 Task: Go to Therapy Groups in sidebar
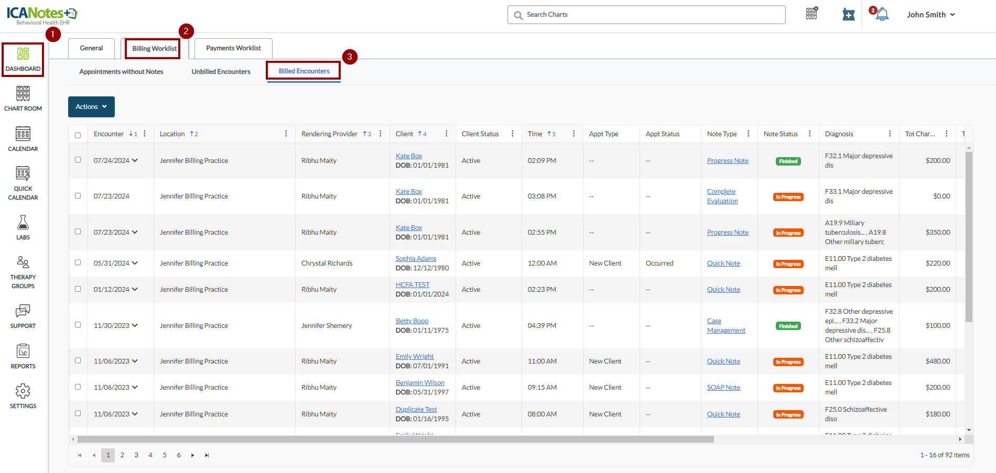(x=23, y=272)
